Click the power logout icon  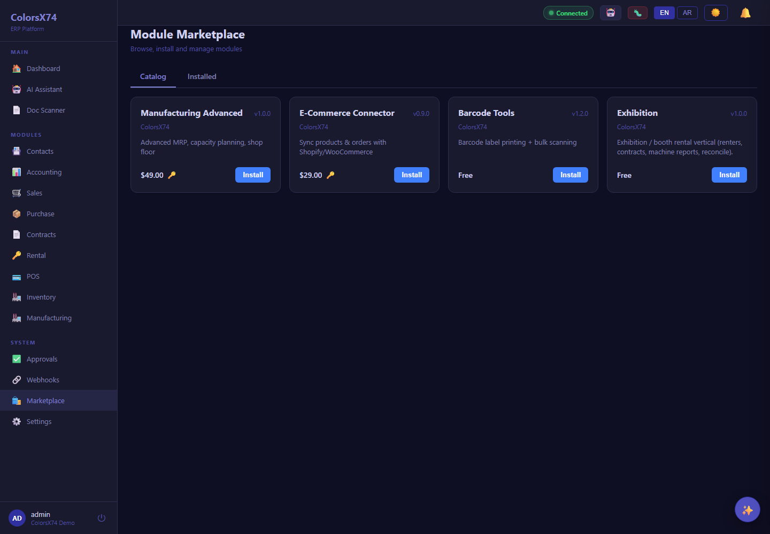[x=102, y=518]
